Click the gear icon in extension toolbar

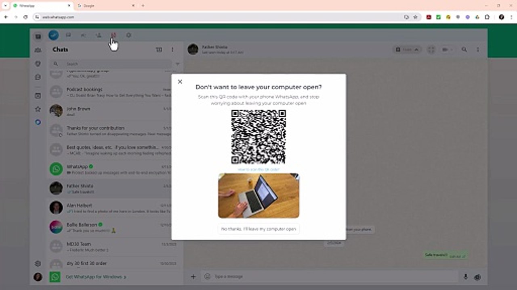(x=128, y=35)
